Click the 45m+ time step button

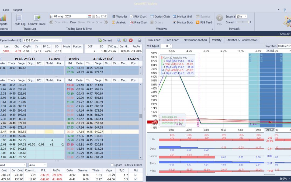(x=90, y=22)
